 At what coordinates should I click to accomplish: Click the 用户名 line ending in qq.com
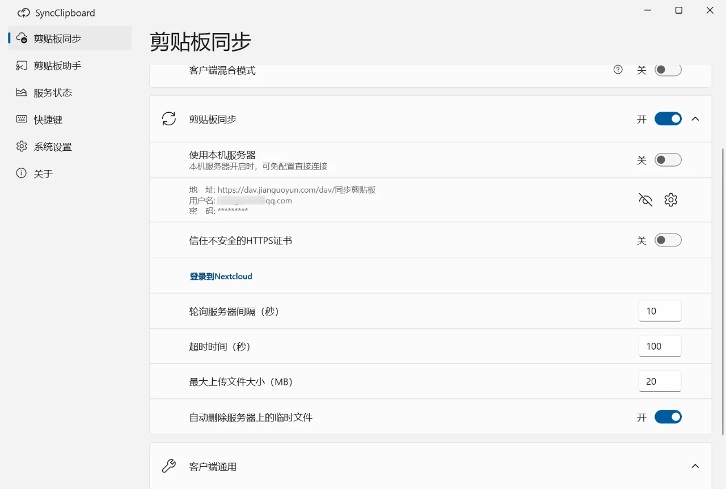pos(240,201)
